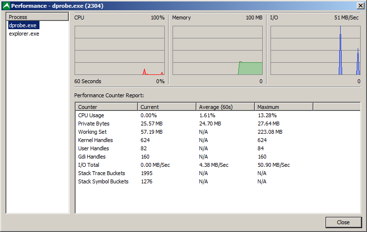The height and width of the screenshot is (232, 367).
Task: Sort by the Maximum column header
Action: point(284,107)
